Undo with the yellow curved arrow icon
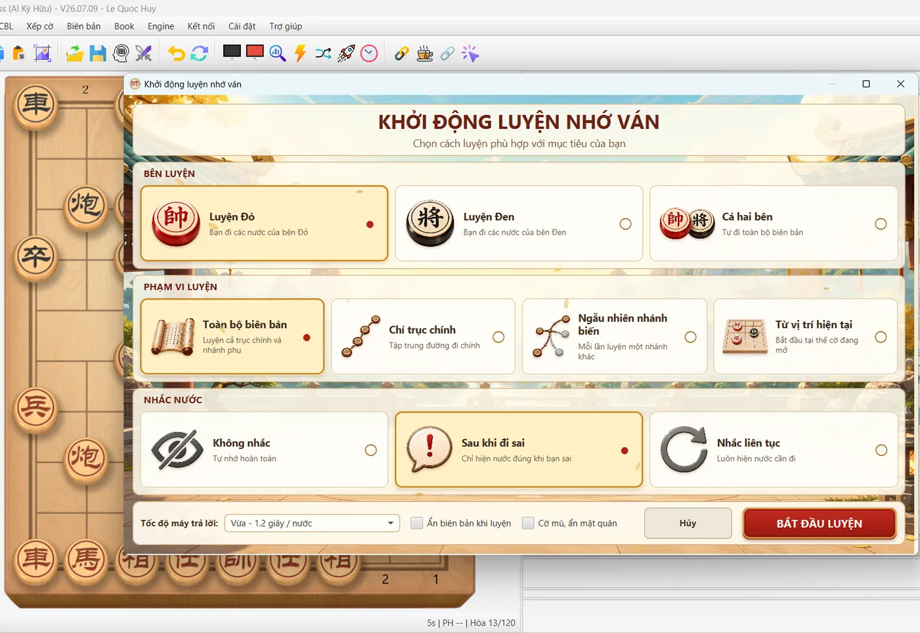 point(176,53)
